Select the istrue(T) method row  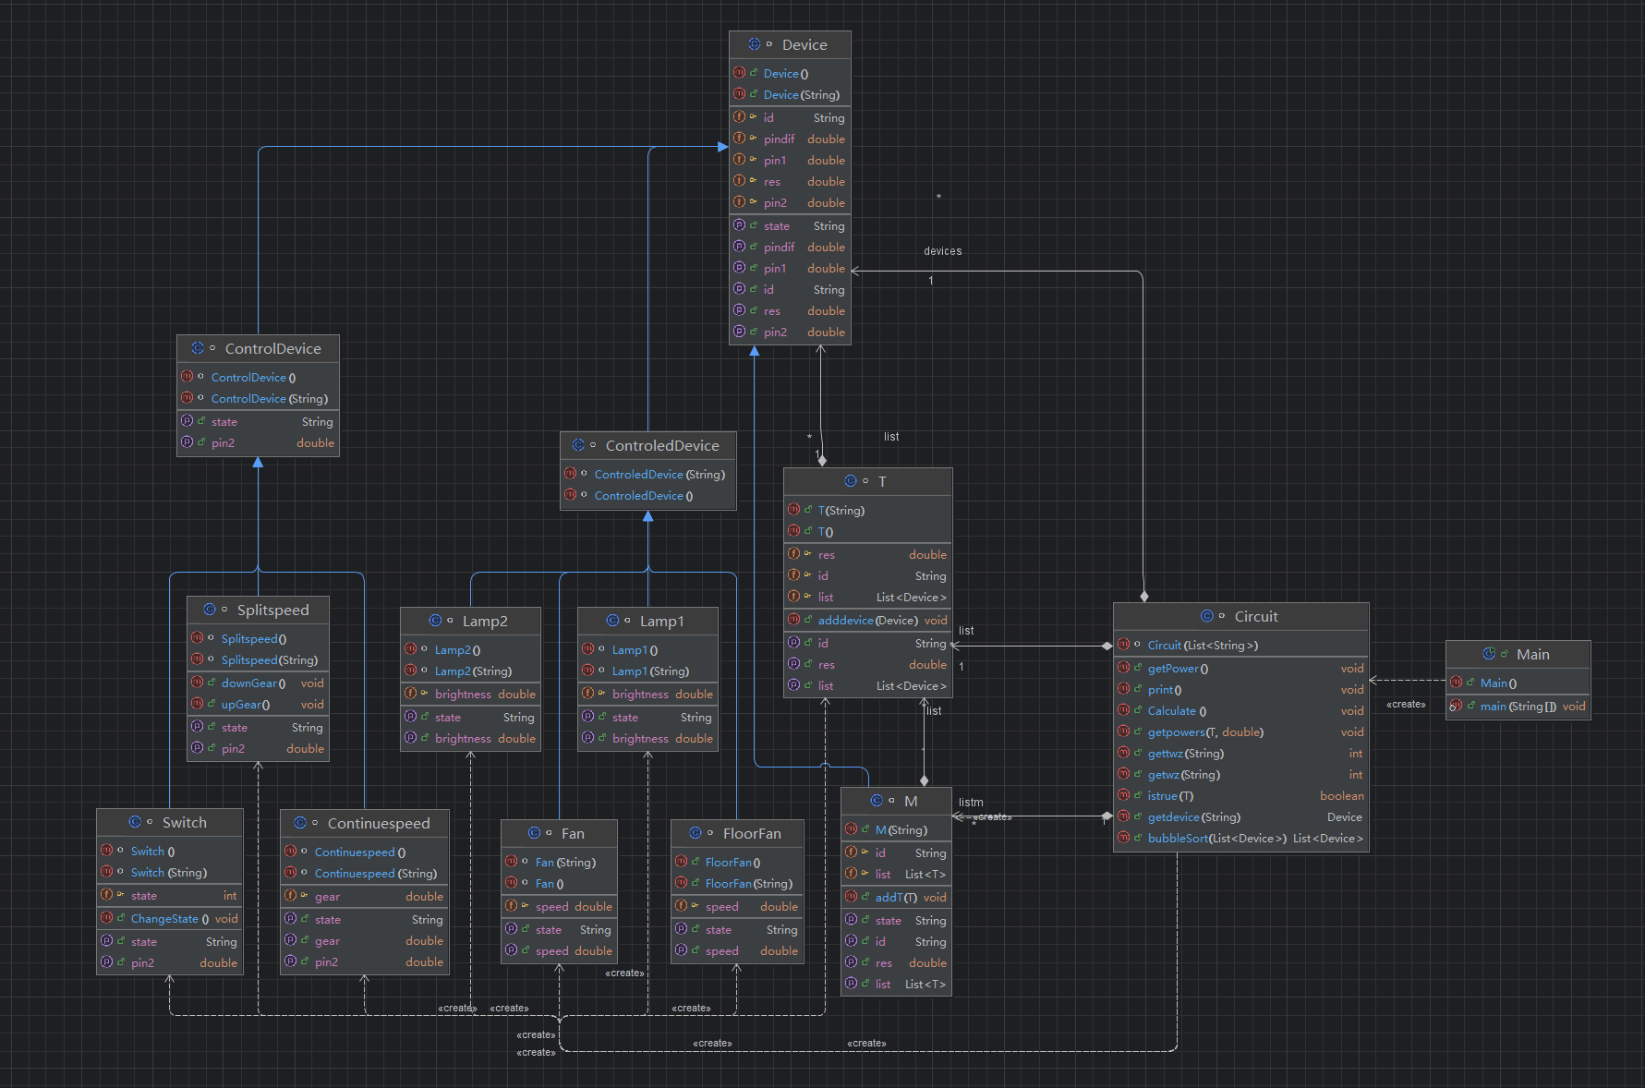click(x=1240, y=795)
